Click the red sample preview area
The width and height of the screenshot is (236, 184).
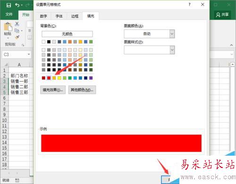pyautogui.click(x=121, y=143)
